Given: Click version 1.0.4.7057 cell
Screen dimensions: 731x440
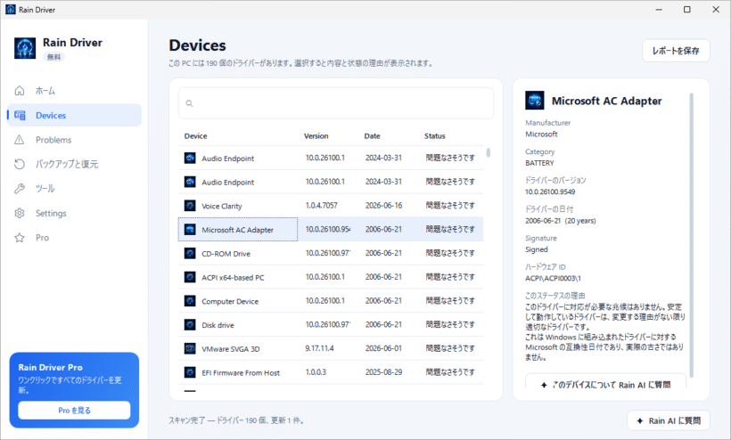Looking at the screenshot, I should (x=321, y=206).
